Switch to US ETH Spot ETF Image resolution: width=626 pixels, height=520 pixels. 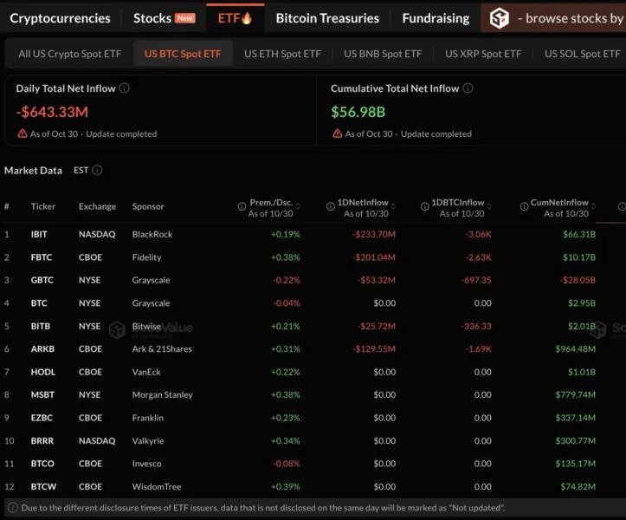[282, 54]
